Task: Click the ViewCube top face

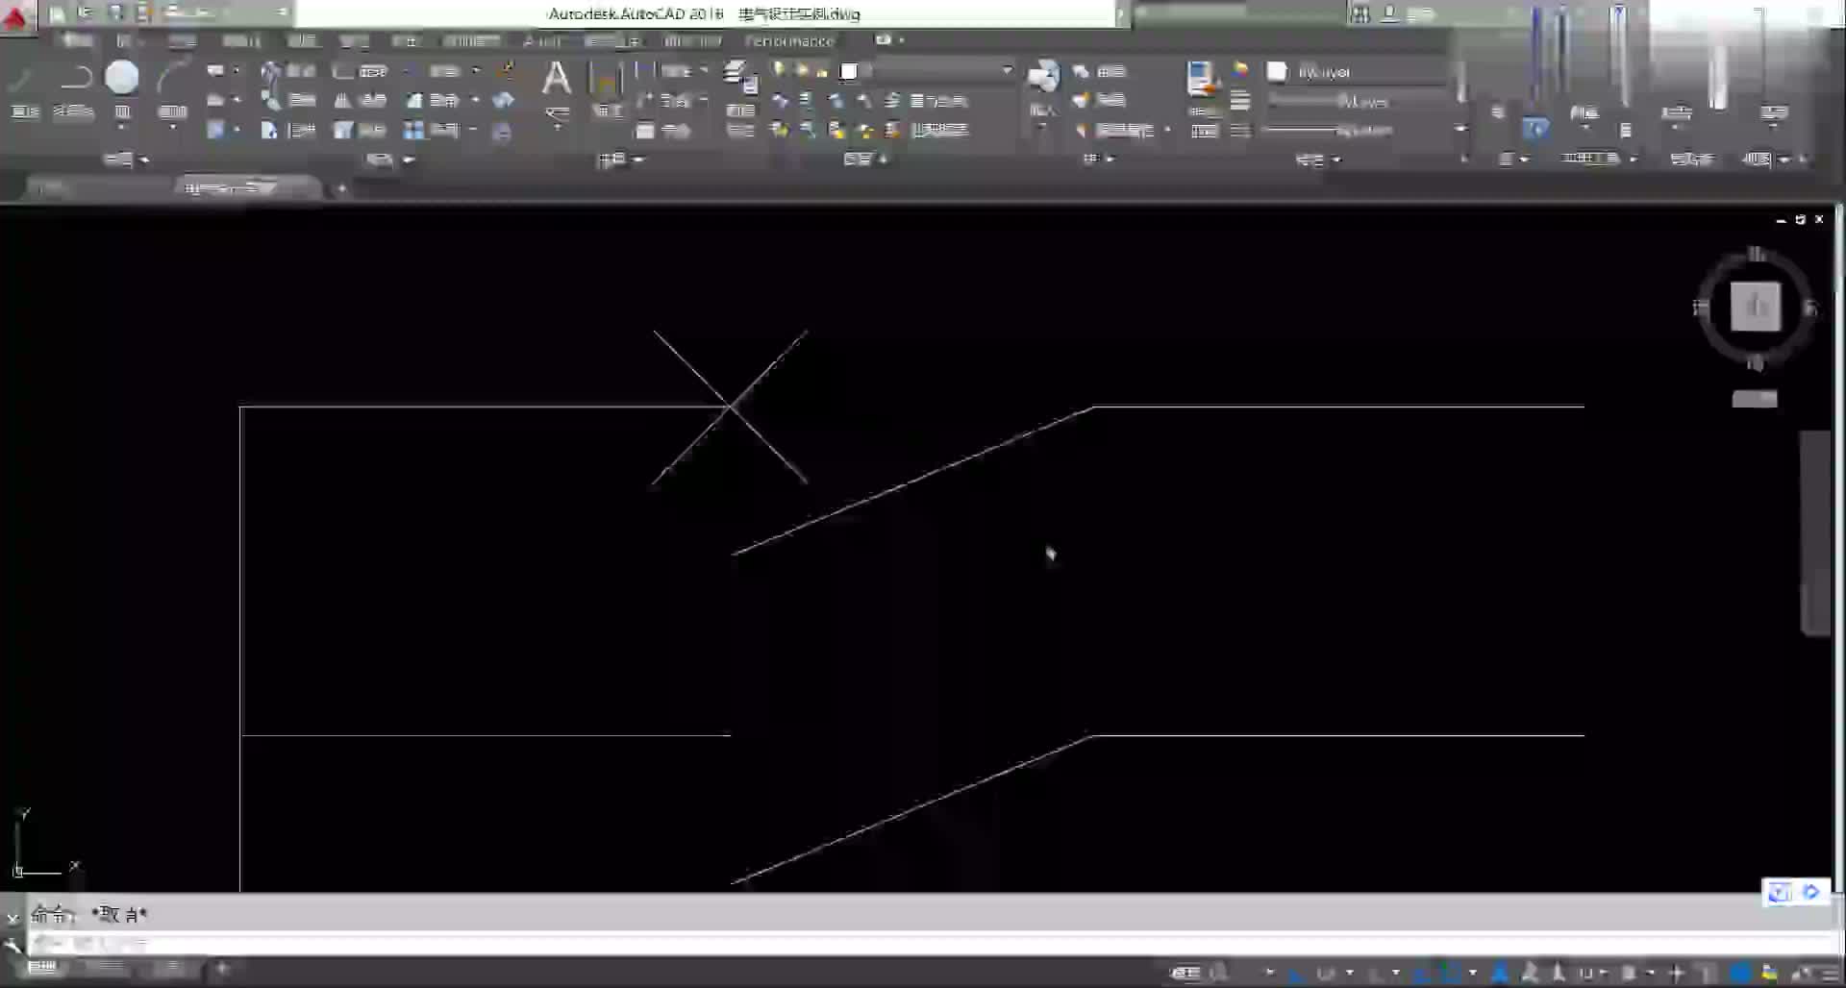Action: [x=1756, y=307]
